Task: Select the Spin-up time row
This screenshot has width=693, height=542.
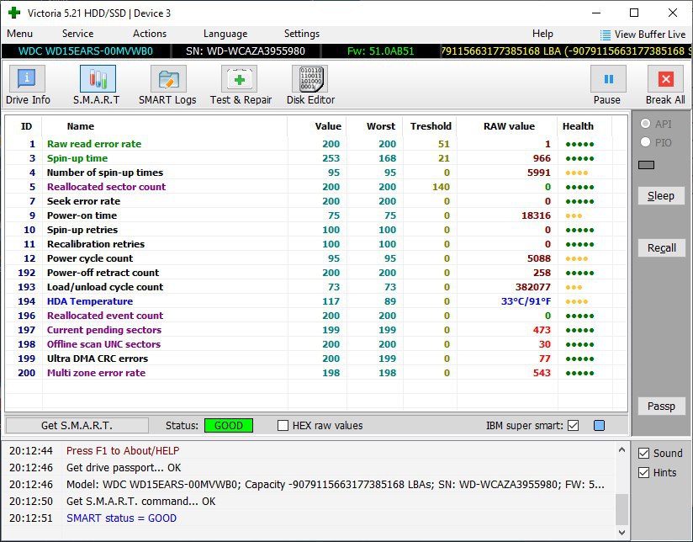Action: coord(316,158)
